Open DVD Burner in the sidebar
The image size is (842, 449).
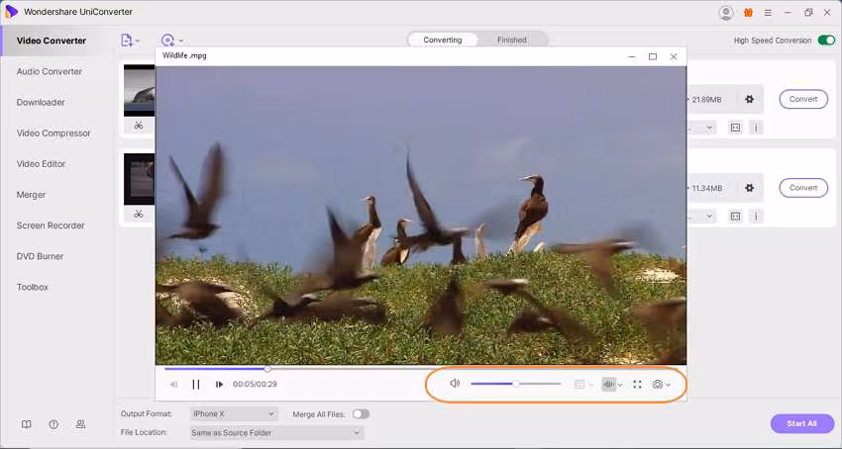coord(41,256)
